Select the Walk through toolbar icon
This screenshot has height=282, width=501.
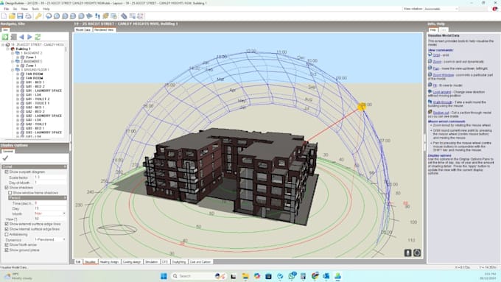pyautogui.click(x=97, y=16)
